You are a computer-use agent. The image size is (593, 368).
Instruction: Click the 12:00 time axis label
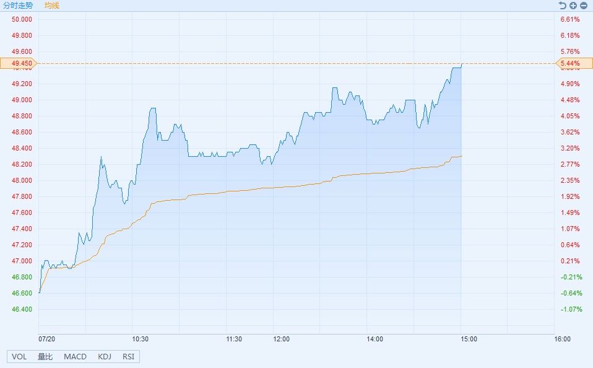(281, 339)
